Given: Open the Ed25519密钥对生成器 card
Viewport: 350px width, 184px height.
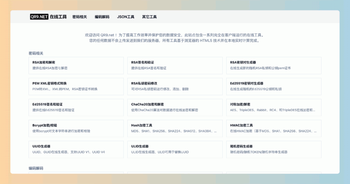Looking at the screenshot, I should coord(274,87).
